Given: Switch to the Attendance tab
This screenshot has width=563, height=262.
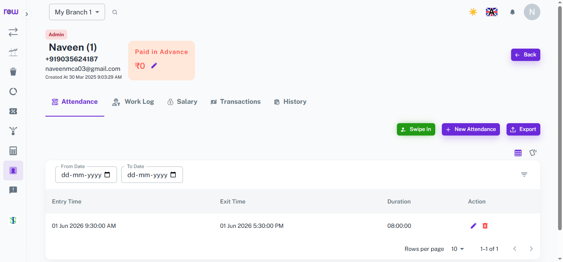Looking at the screenshot, I should [x=75, y=102].
